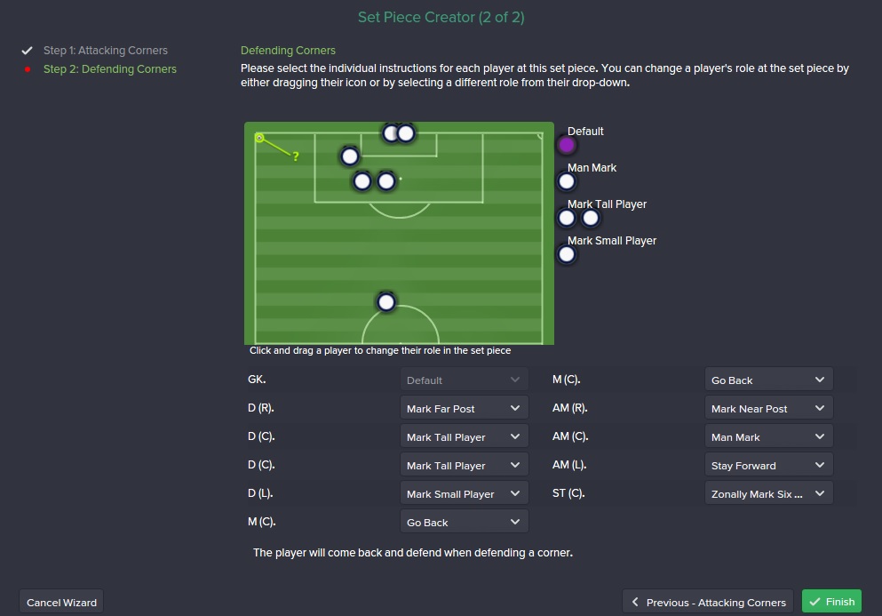
Task: Select the right player near penalty spot
Action: tap(386, 181)
